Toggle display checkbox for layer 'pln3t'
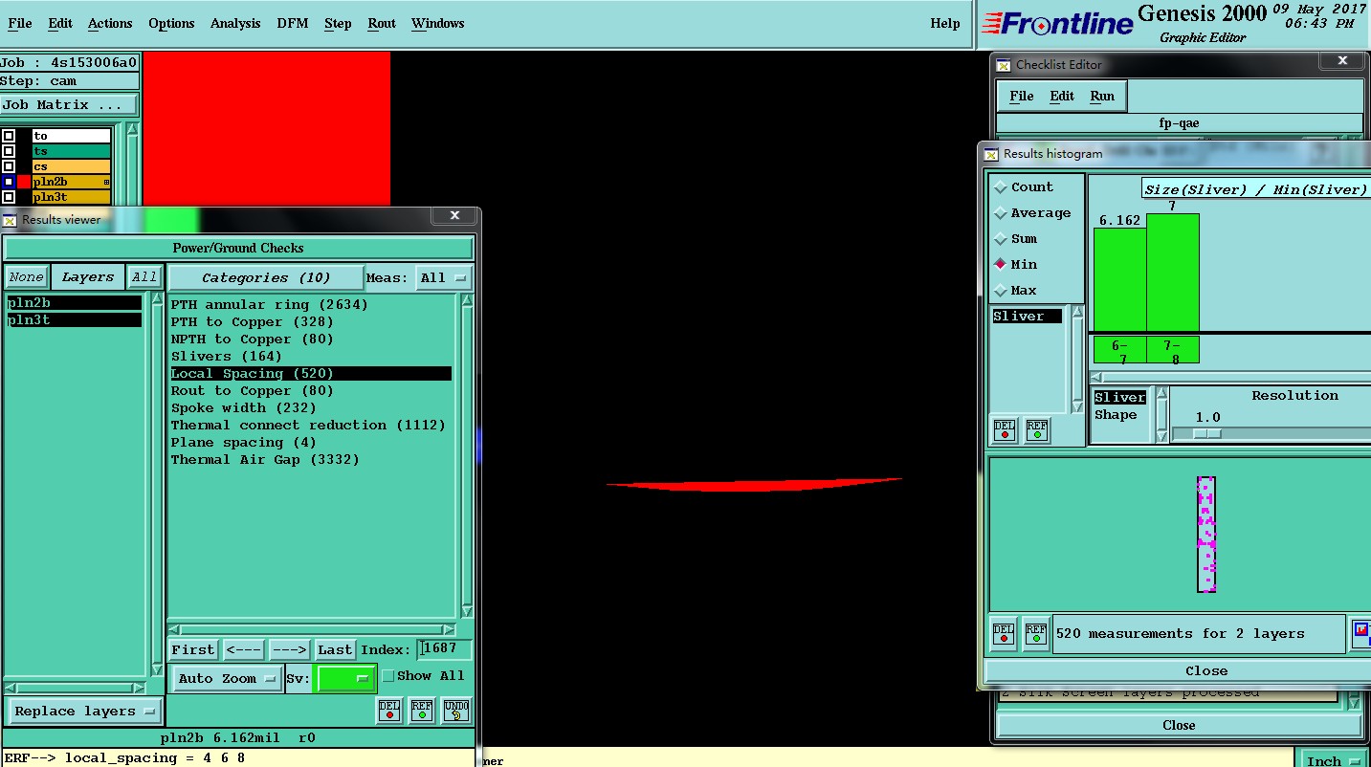 tap(9, 197)
